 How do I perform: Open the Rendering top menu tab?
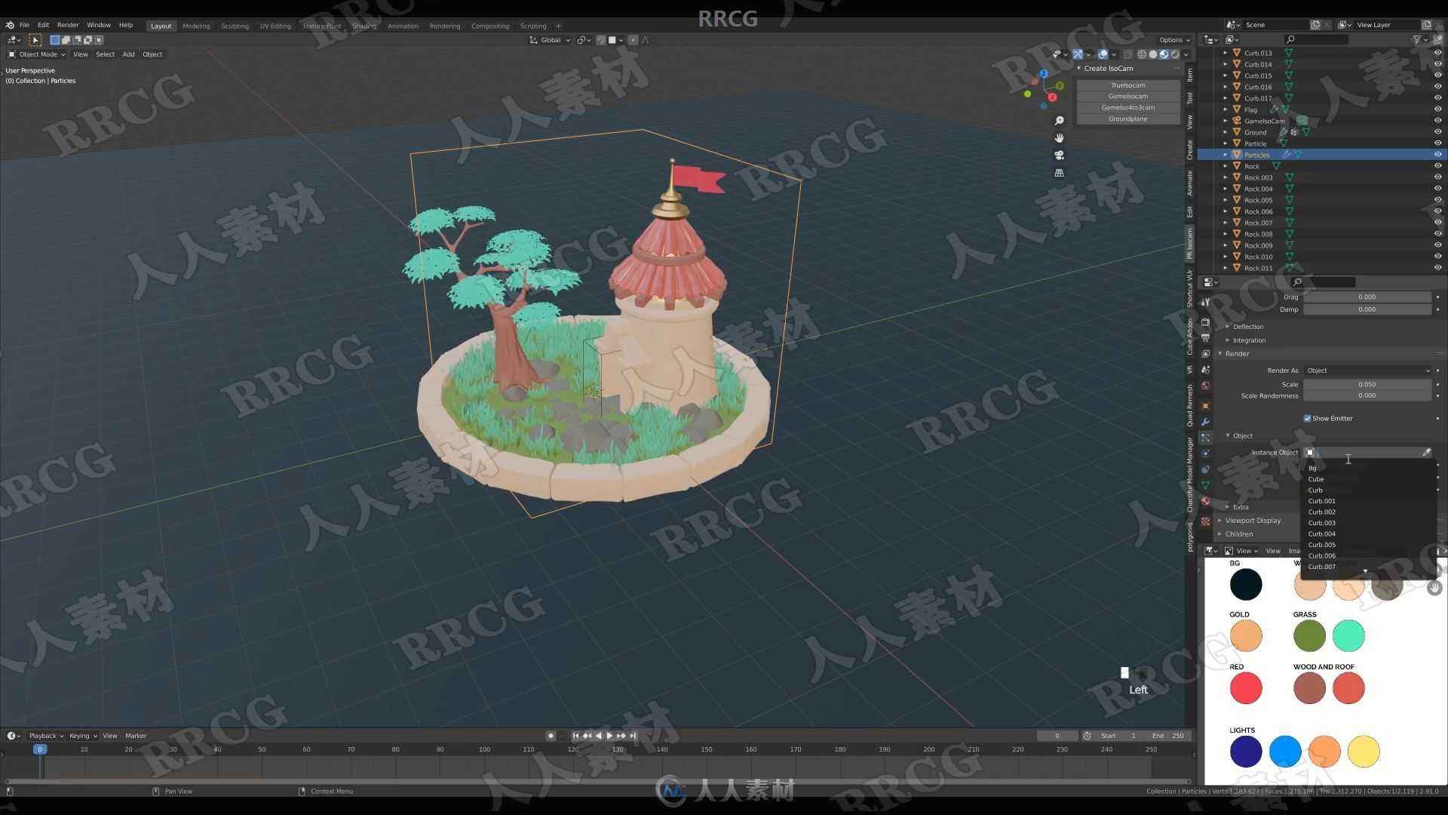tap(443, 25)
